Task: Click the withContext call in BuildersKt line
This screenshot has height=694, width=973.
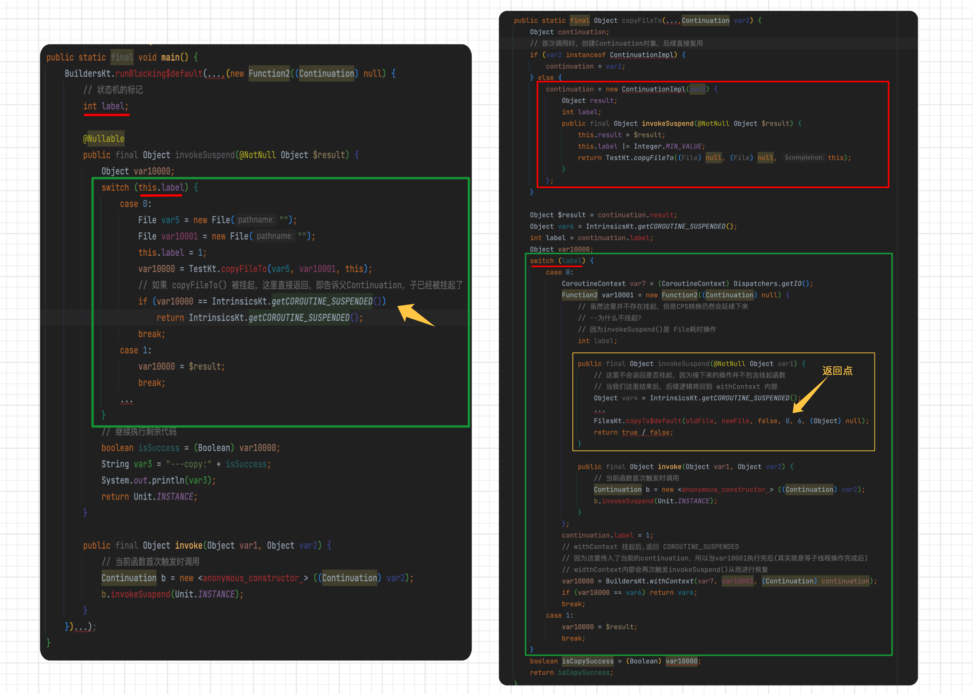Action: click(x=671, y=581)
